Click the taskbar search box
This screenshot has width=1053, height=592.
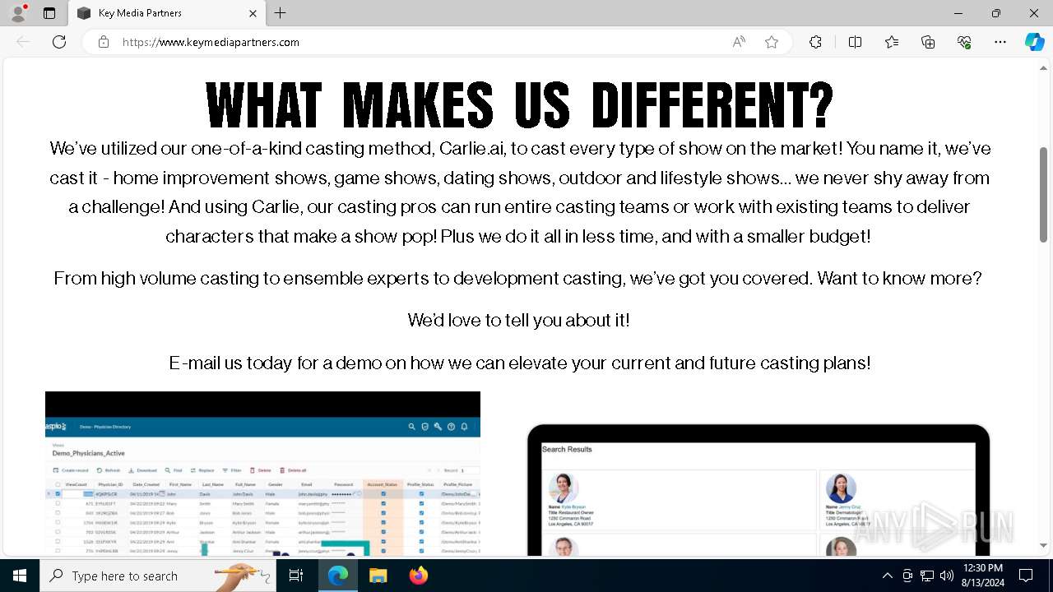pos(159,576)
